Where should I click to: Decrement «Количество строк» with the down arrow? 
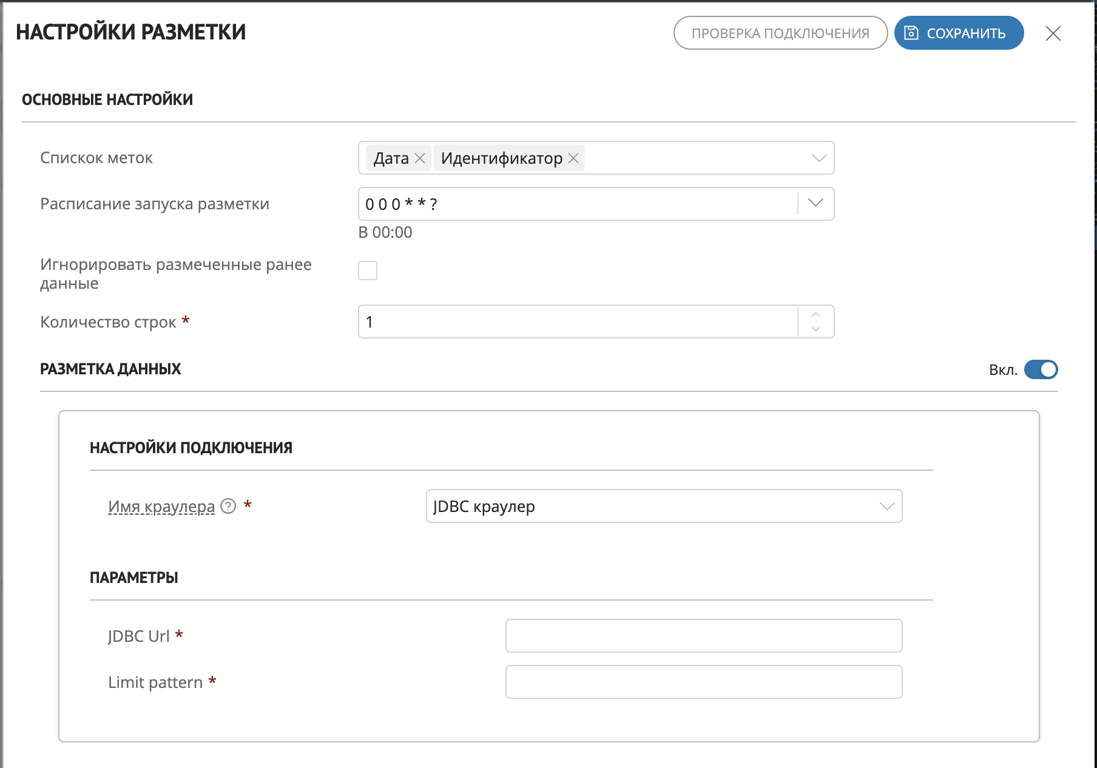point(816,328)
